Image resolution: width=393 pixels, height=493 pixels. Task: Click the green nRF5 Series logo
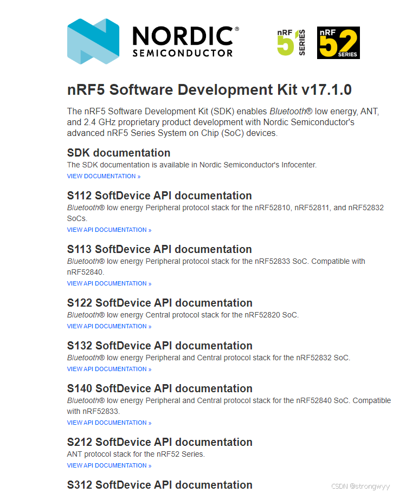click(x=291, y=42)
